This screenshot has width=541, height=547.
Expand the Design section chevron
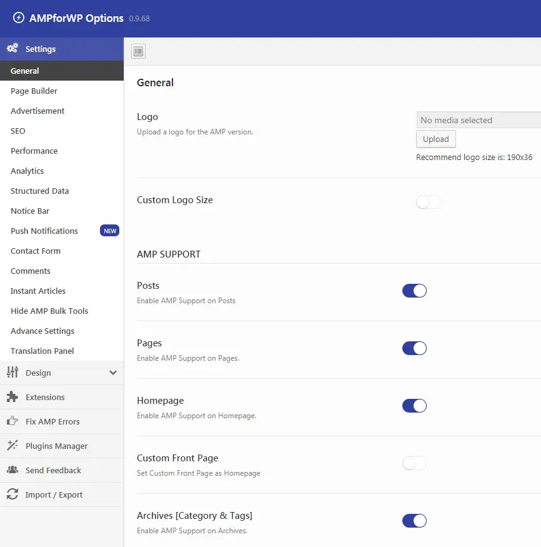[x=113, y=373]
